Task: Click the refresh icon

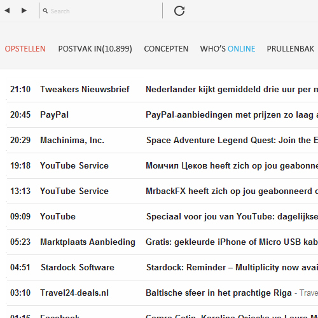Action: (179, 11)
